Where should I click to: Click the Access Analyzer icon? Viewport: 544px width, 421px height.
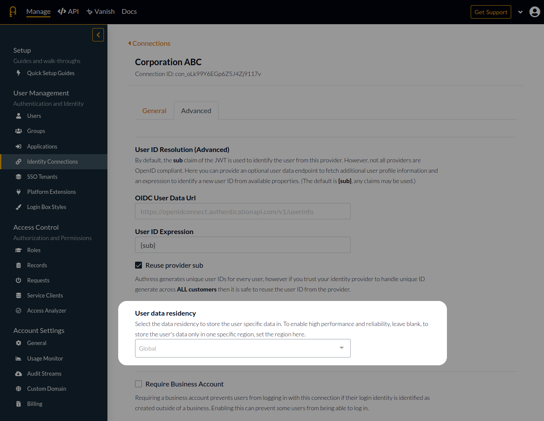click(x=19, y=310)
